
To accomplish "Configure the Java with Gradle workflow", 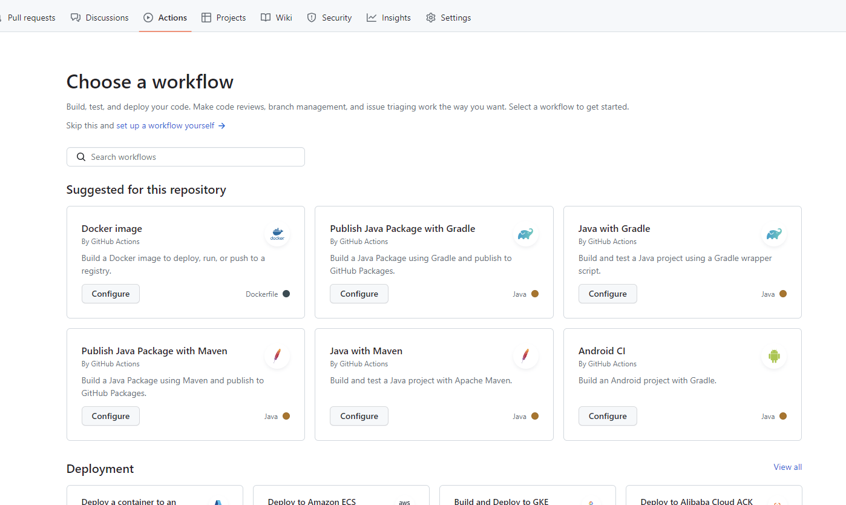I will (x=608, y=294).
